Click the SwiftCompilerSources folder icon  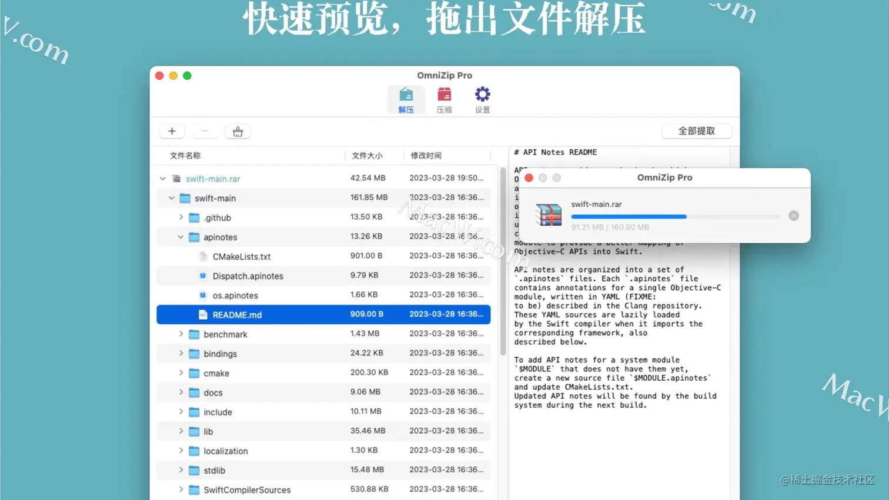(194, 489)
